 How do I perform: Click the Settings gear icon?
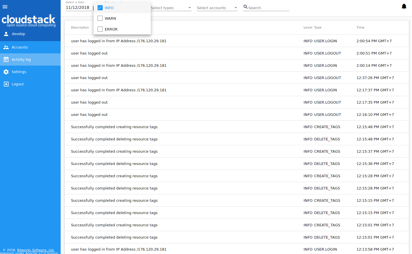[x=6, y=72]
